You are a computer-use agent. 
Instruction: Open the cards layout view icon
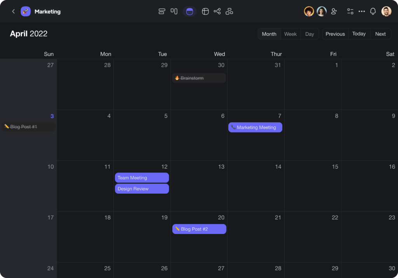(229, 11)
